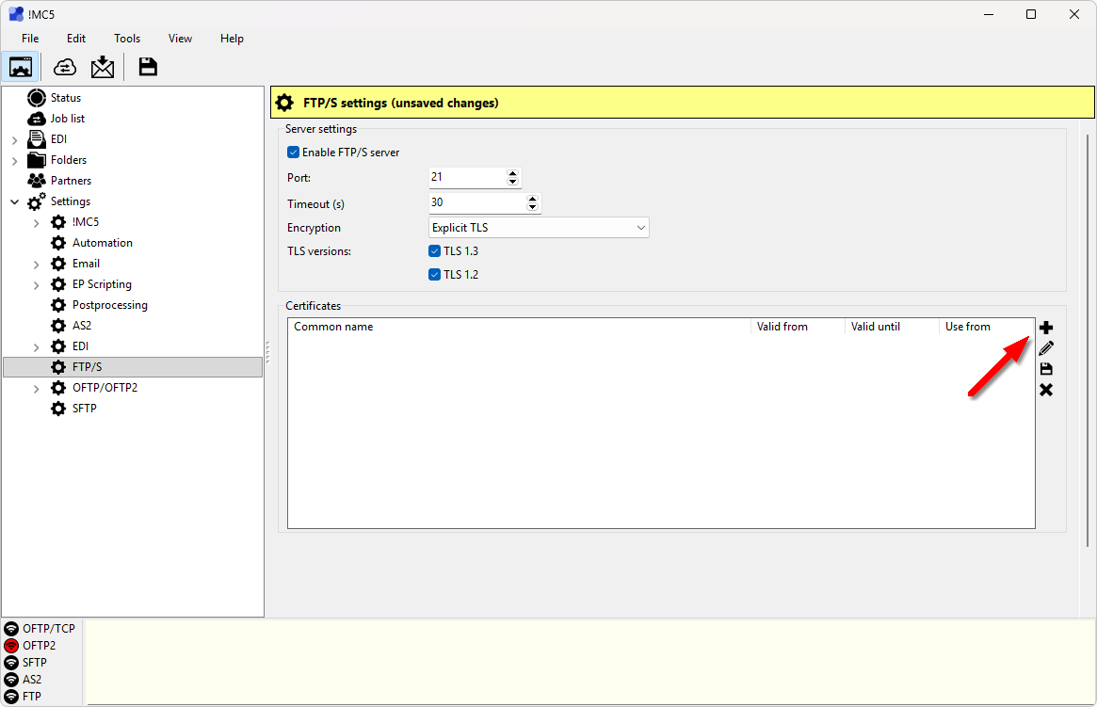Collapse the Settings tree node
This screenshot has width=1097, height=707.
click(x=15, y=202)
